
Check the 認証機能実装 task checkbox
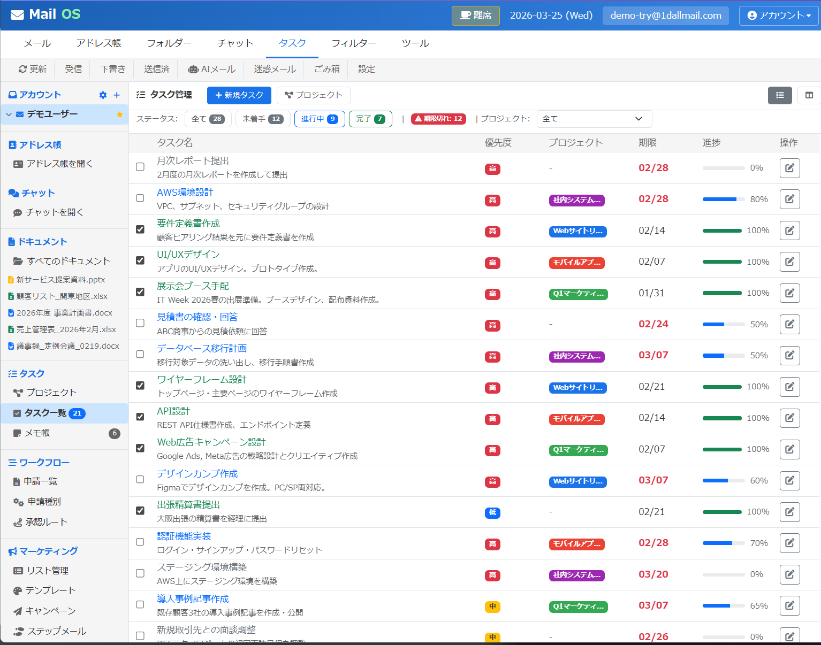click(140, 542)
